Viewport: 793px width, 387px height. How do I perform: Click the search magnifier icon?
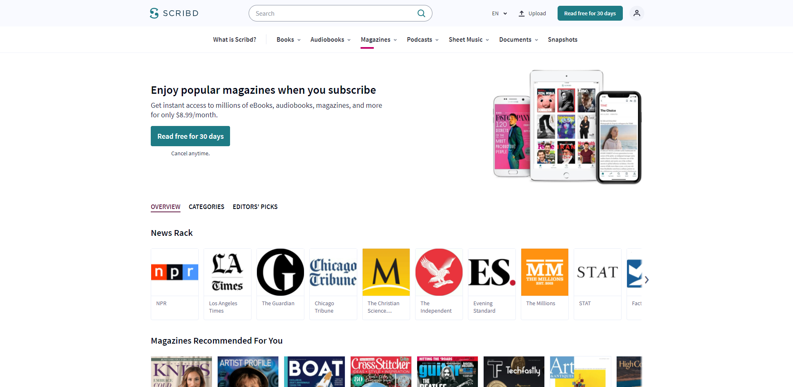421,13
